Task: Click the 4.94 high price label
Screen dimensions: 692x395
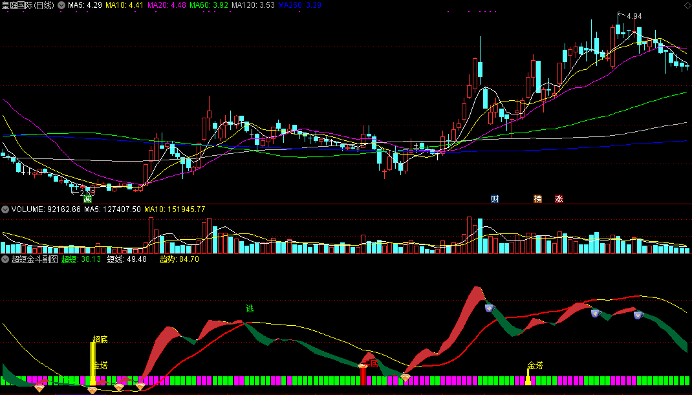Action: (x=634, y=16)
